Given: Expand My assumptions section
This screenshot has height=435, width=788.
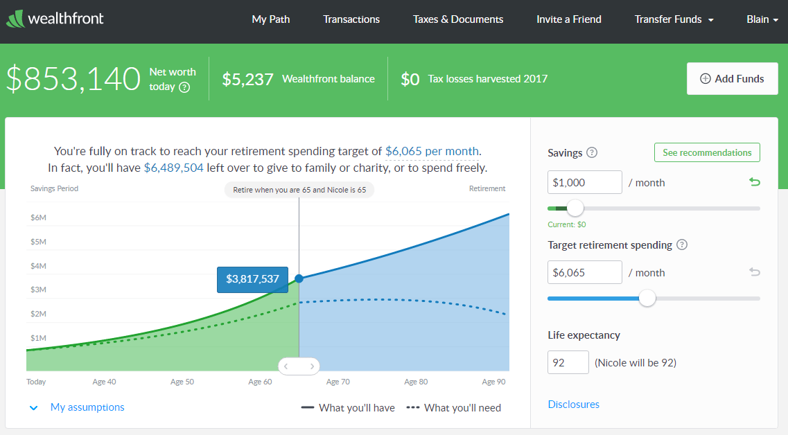Looking at the screenshot, I should click(78, 407).
